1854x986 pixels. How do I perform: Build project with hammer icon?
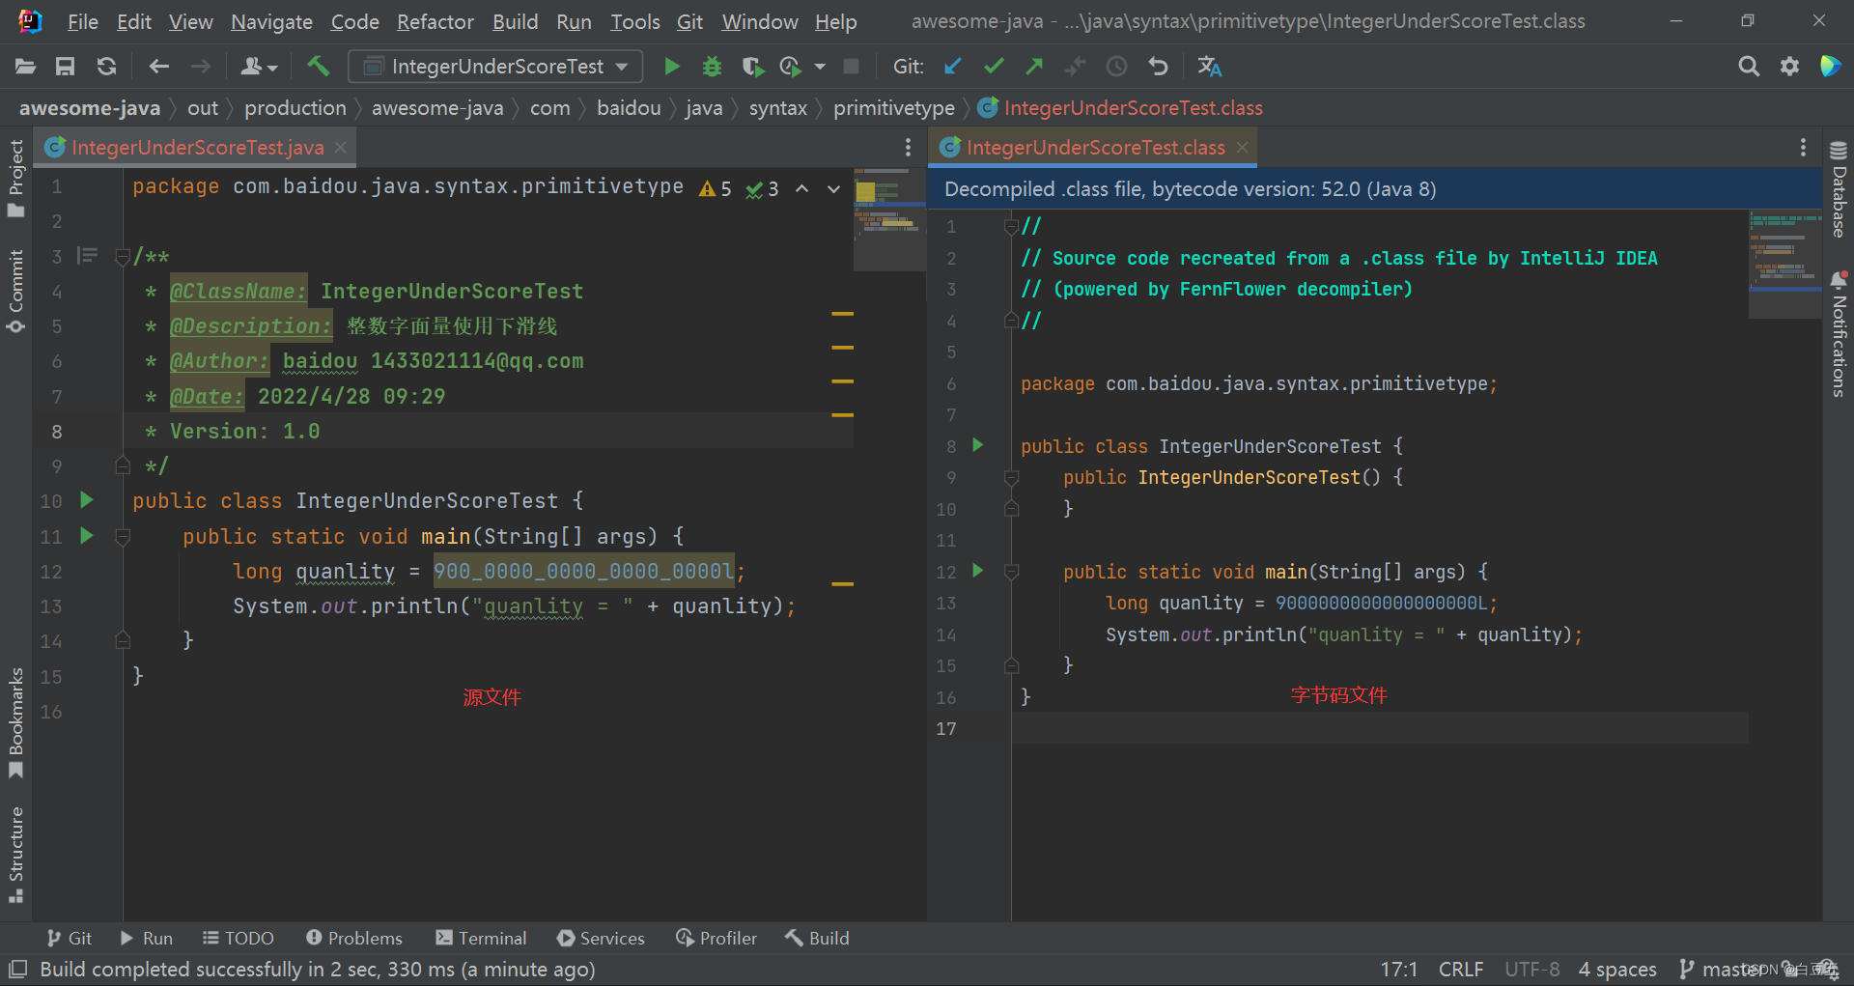[x=318, y=66]
